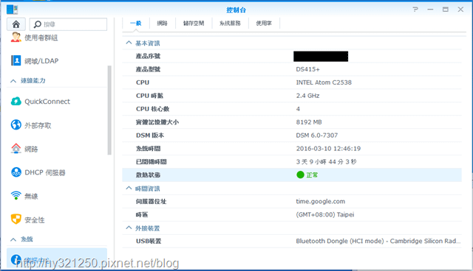Click the DS415+ model value
473x271 pixels.
point(307,69)
